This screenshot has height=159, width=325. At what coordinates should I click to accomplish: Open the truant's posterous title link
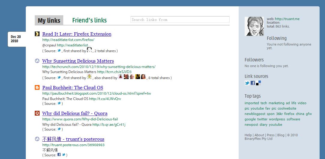click(73, 139)
